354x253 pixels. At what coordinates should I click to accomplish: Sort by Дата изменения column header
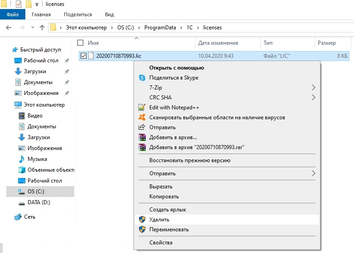tap(218, 43)
